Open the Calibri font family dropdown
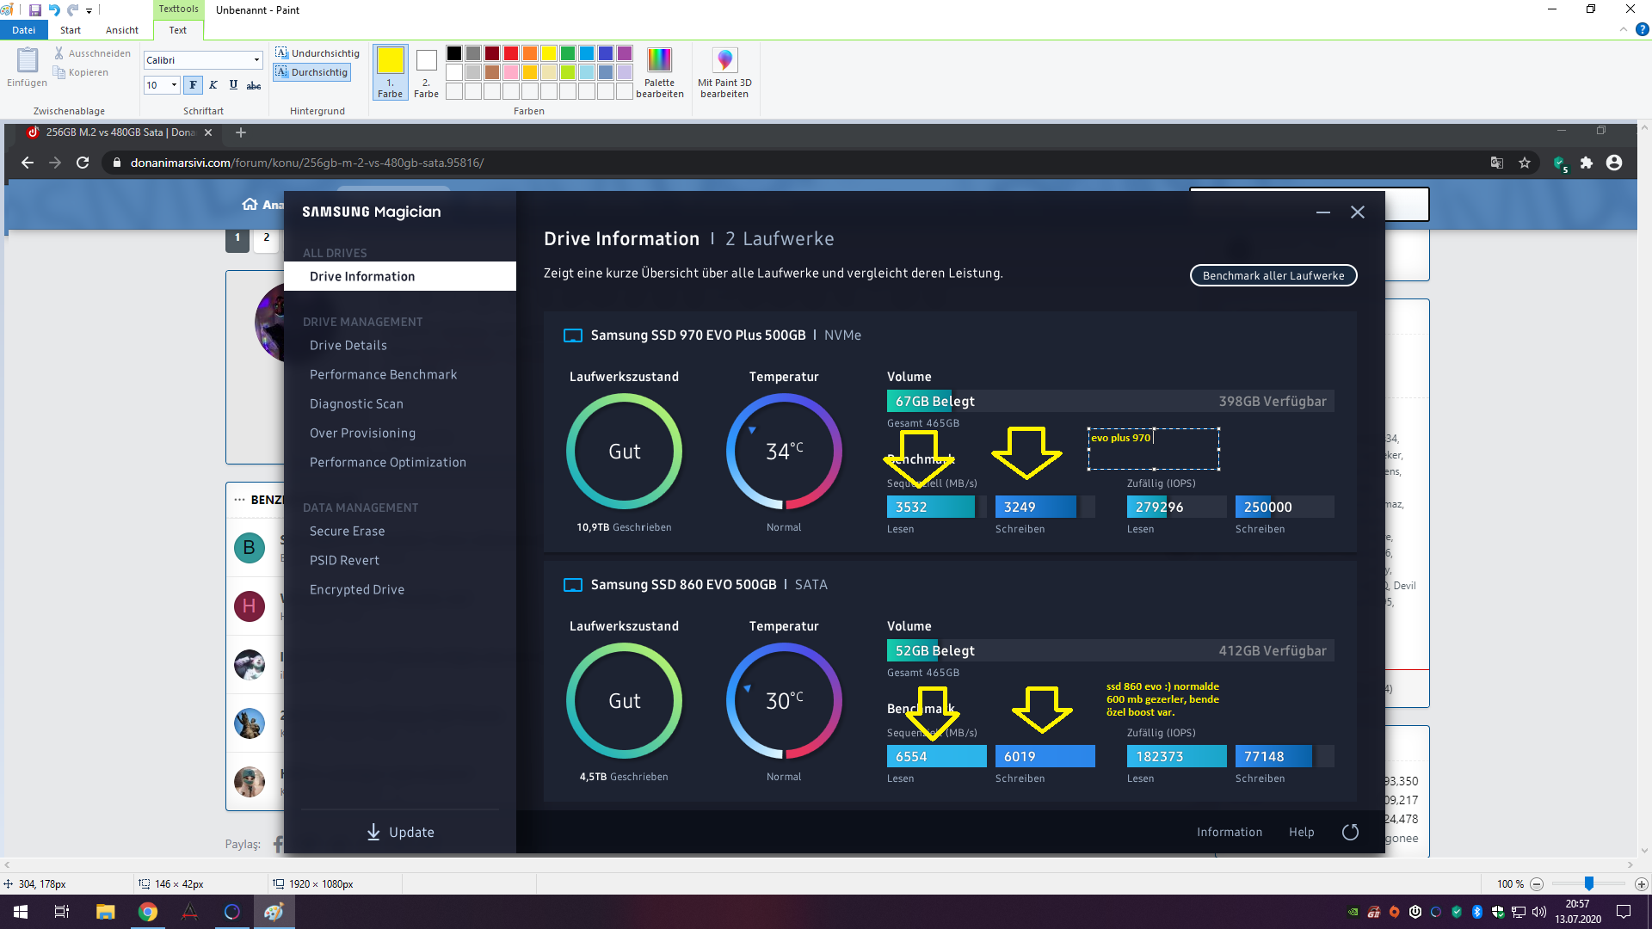Image resolution: width=1652 pixels, height=929 pixels. click(256, 60)
